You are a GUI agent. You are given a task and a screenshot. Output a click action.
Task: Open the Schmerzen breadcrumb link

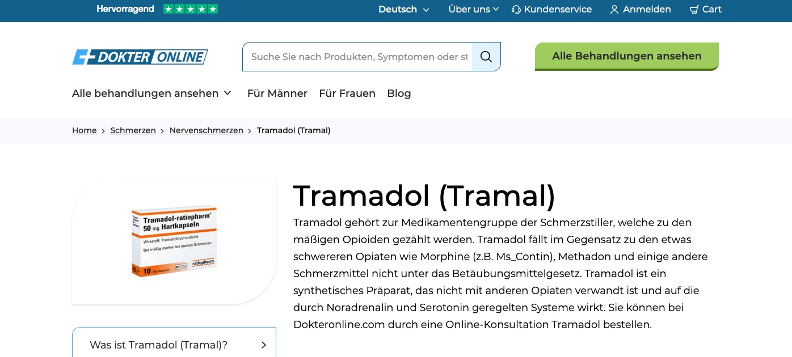(133, 130)
